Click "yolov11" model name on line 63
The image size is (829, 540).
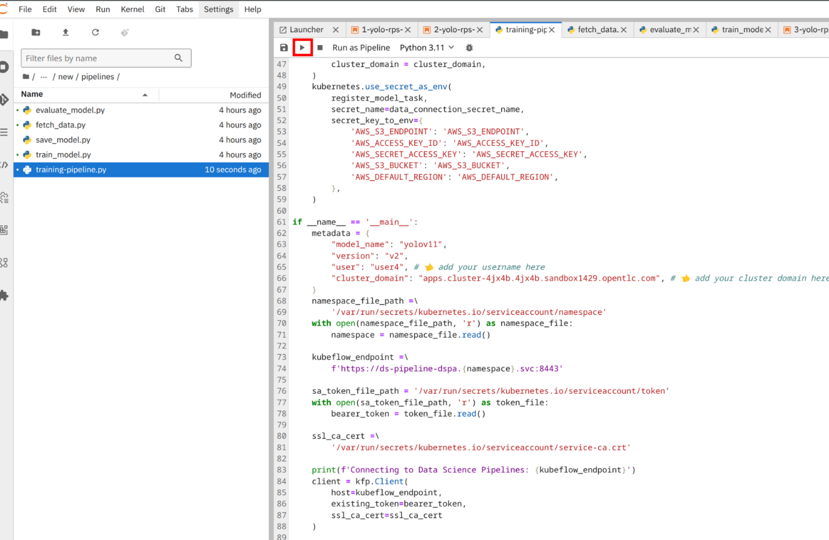point(420,244)
